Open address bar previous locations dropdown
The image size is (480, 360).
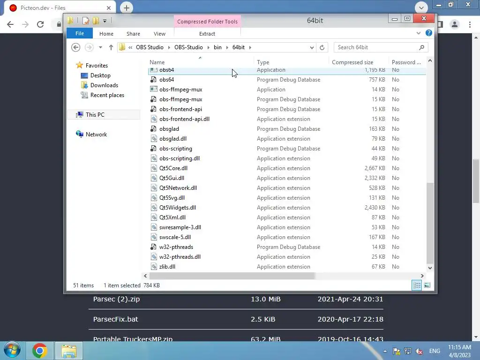point(312,47)
